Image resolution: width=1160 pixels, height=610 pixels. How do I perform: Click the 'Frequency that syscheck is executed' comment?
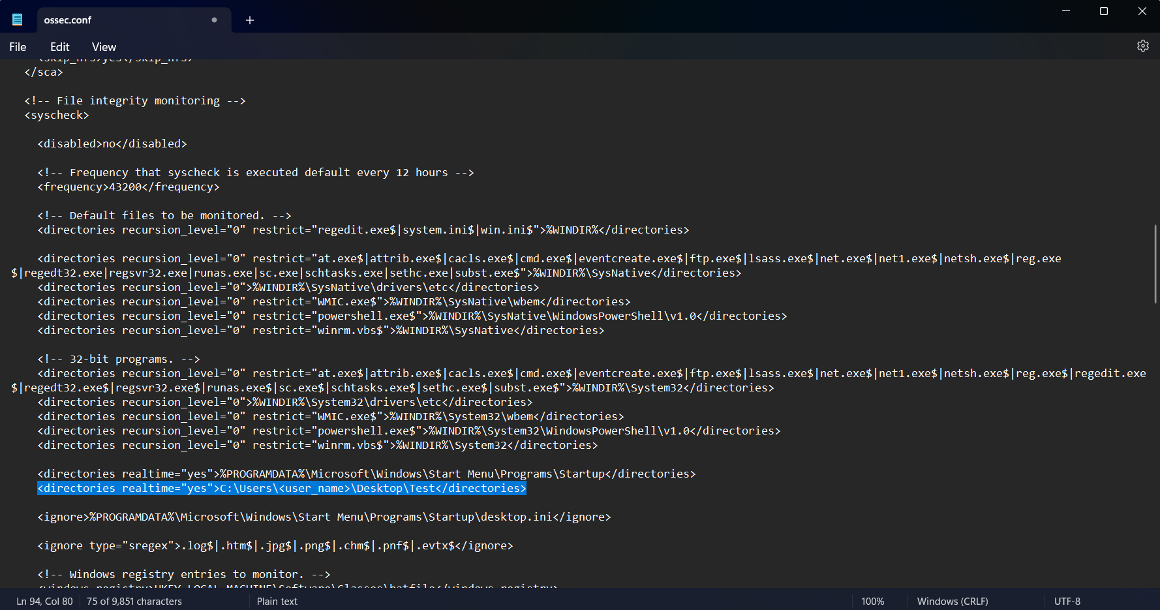point(256,172)
